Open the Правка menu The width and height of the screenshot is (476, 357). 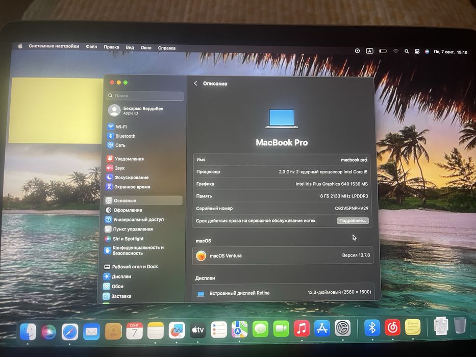[111, 47]
